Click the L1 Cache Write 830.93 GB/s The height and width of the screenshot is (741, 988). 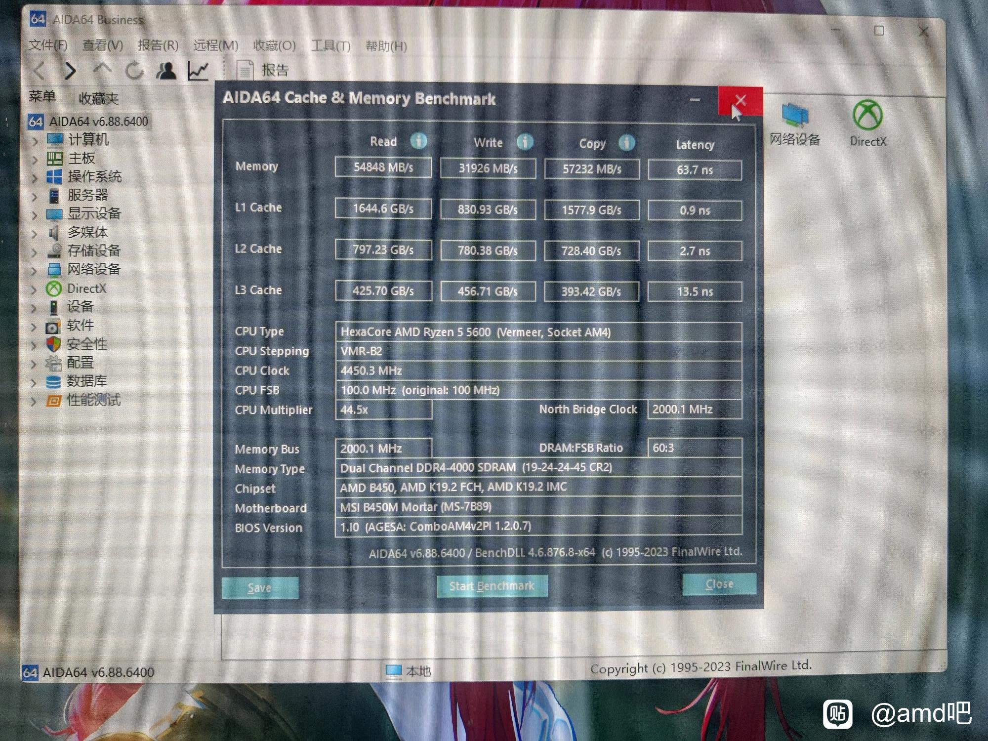tap(488, 209)
